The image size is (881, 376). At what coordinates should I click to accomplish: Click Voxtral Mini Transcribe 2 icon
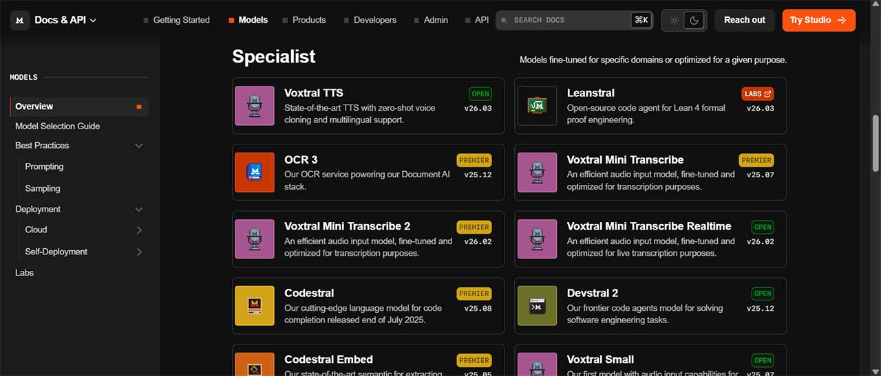click(x=255, y=239)
